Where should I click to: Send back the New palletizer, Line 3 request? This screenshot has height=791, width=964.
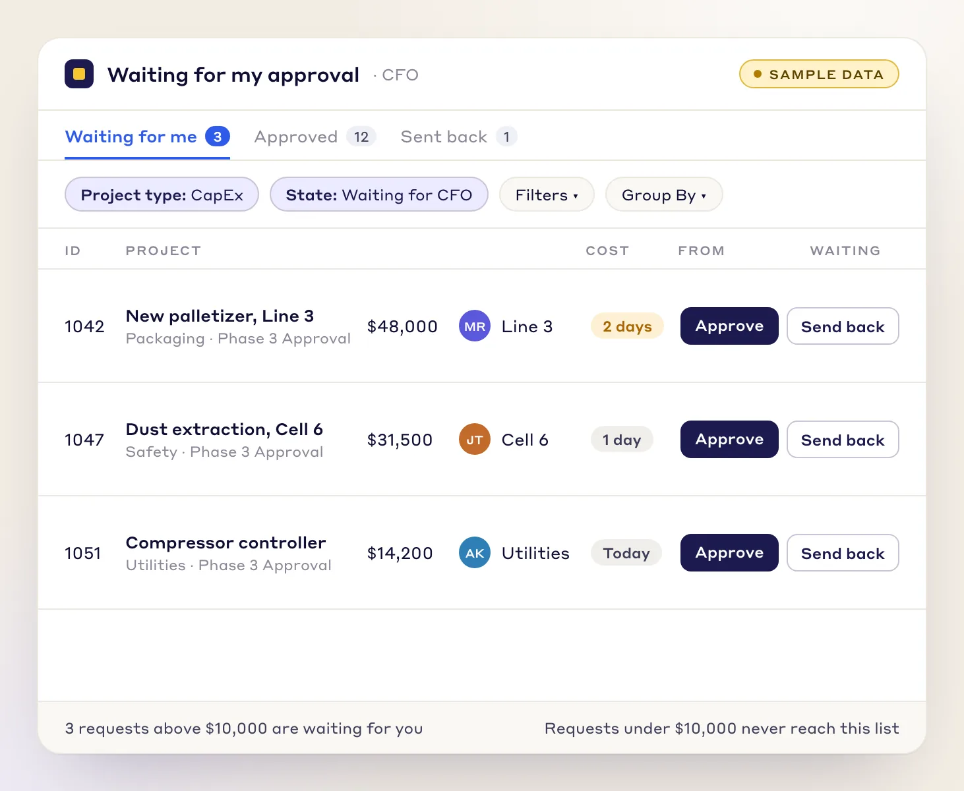click(x=843, y=326)
